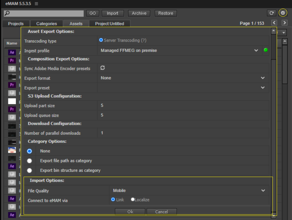Click the Name column header
The height and width of the screenshot is (220, 292).
point(12,43)
